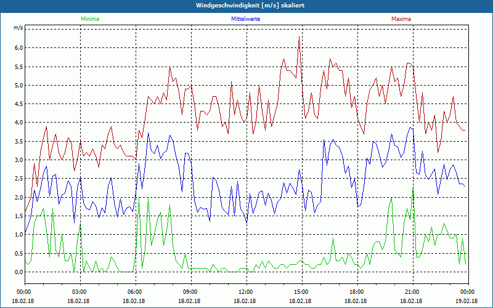
Task: Click the 1,5 y-axis value
Action: (18, 216)
